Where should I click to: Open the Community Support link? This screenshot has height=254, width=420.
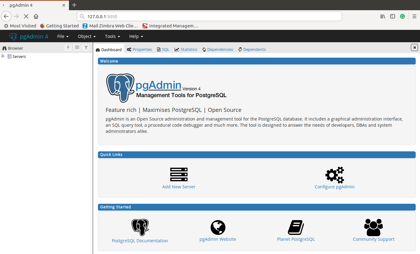(x=374, y=239)
